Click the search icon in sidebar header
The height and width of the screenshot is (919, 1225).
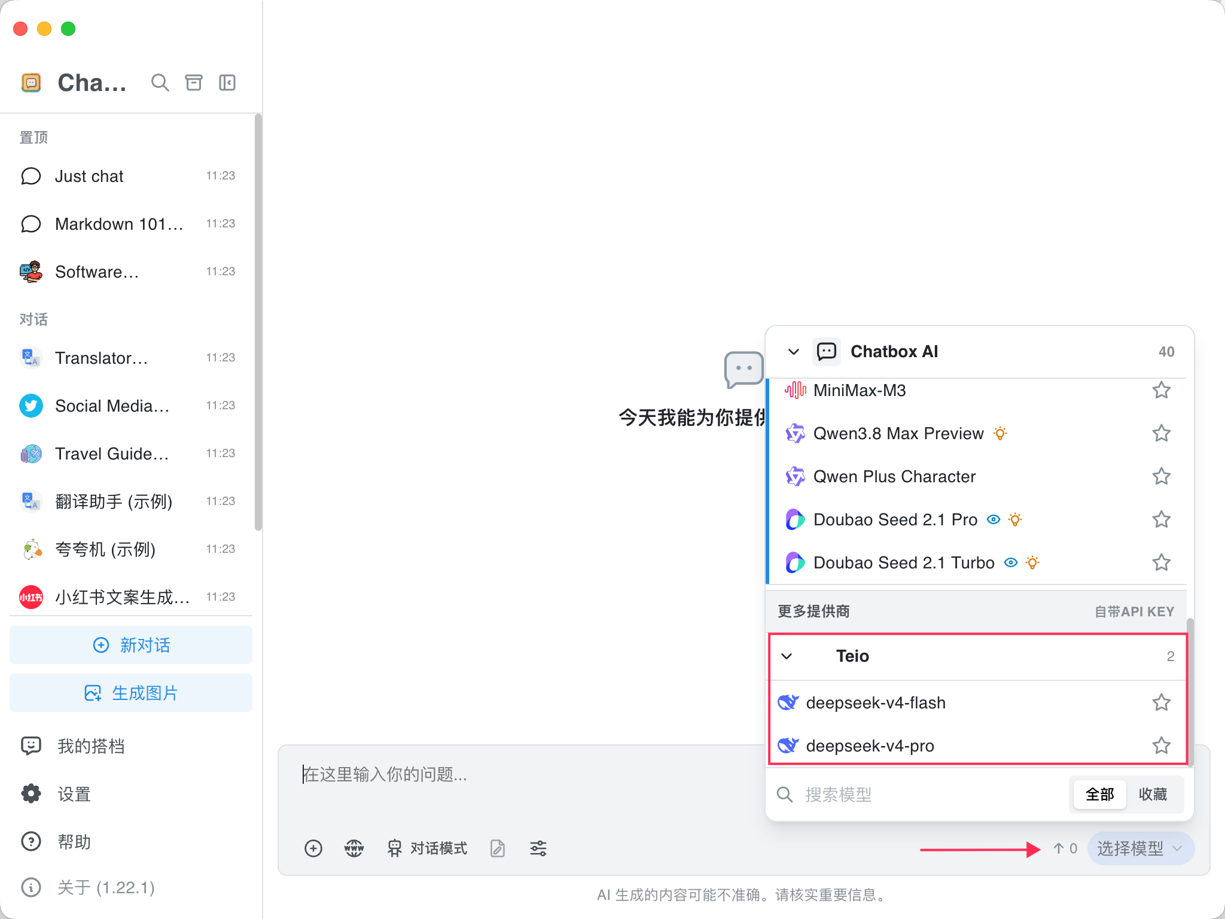tap(160, 83)
